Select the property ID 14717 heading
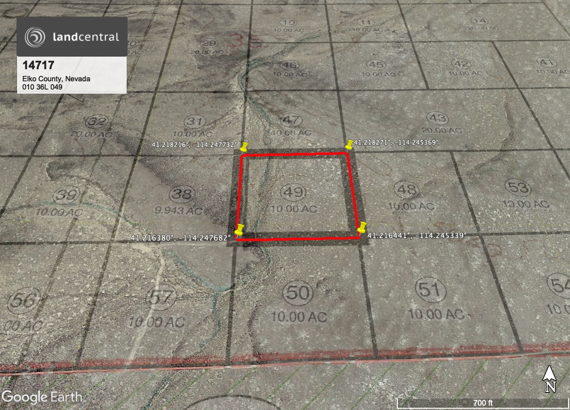The image size is (570, 410). click(38, 65)
